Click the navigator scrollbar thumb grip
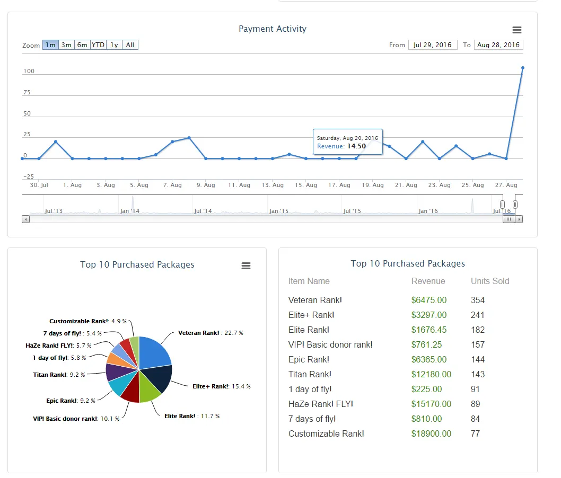 click(509, 219)
